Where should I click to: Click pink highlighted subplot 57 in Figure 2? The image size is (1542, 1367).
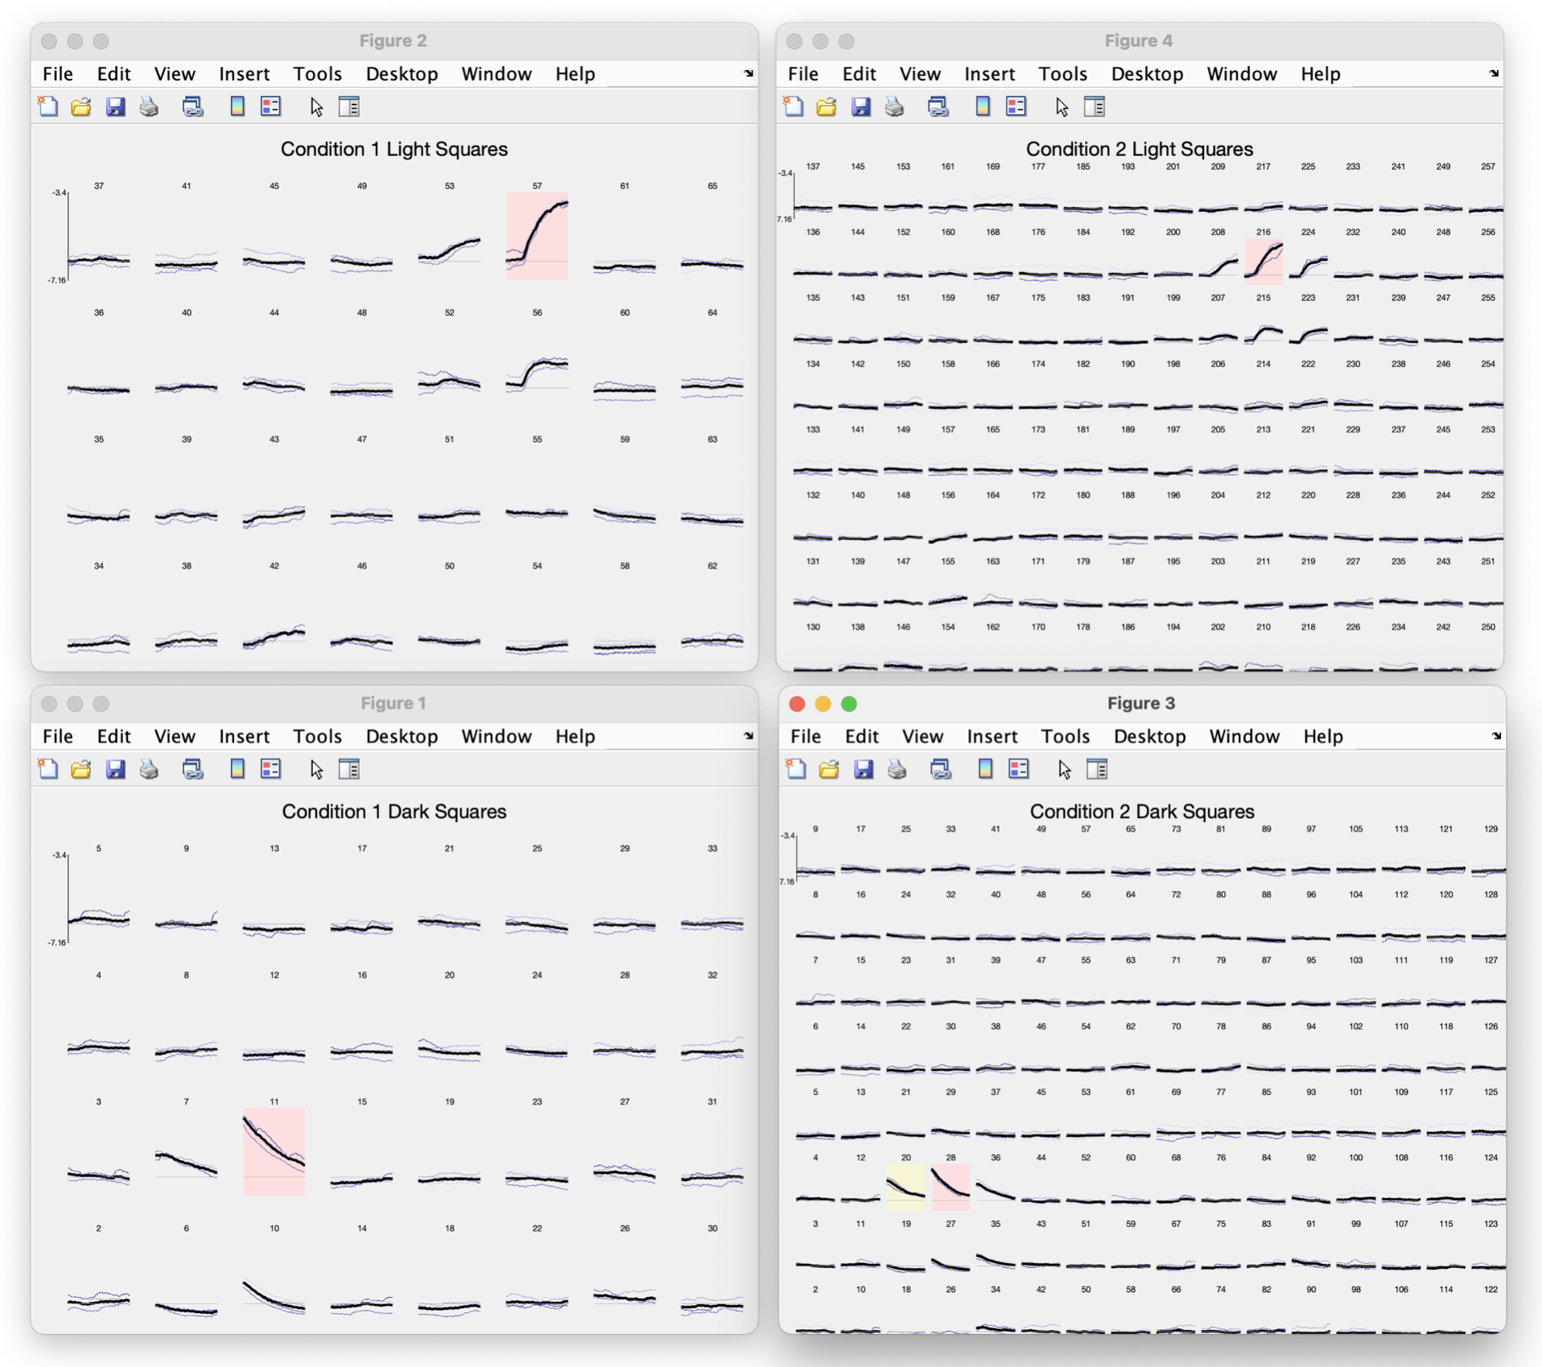pos(537,236)
